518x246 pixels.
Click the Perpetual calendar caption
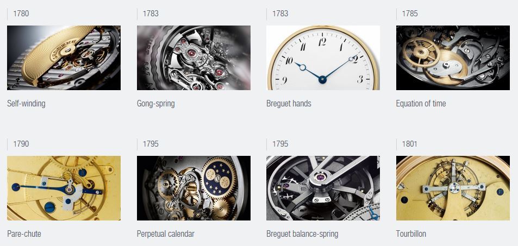coord(165,234)
